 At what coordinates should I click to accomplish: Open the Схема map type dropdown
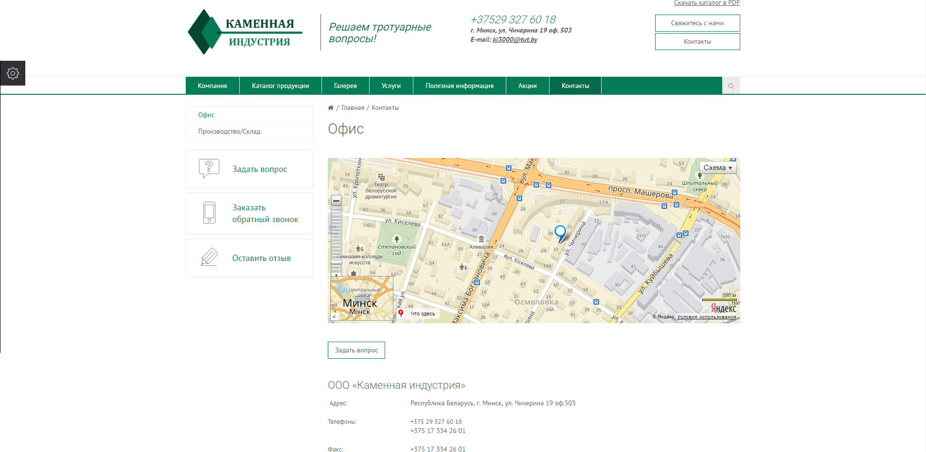coord(717,168)
